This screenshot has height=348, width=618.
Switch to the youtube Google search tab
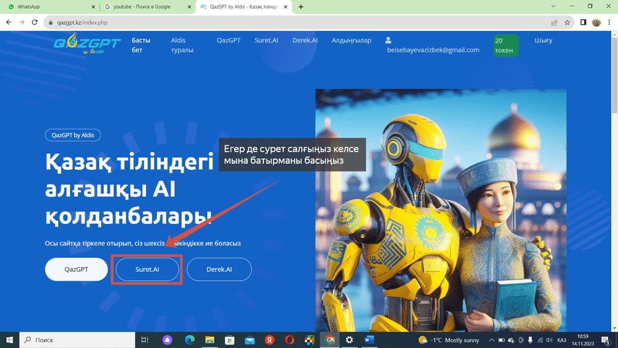[x=148, y=7]
